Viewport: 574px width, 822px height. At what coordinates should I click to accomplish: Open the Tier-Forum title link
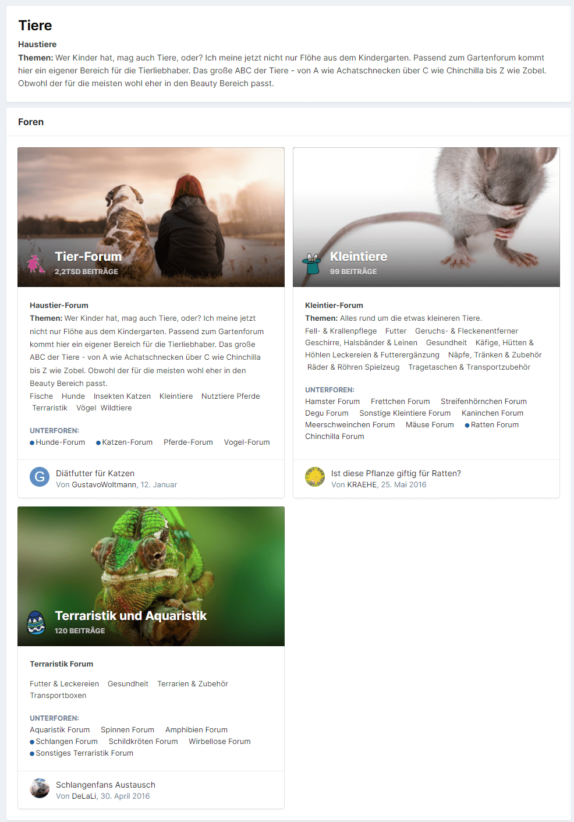tap(88, 256)
